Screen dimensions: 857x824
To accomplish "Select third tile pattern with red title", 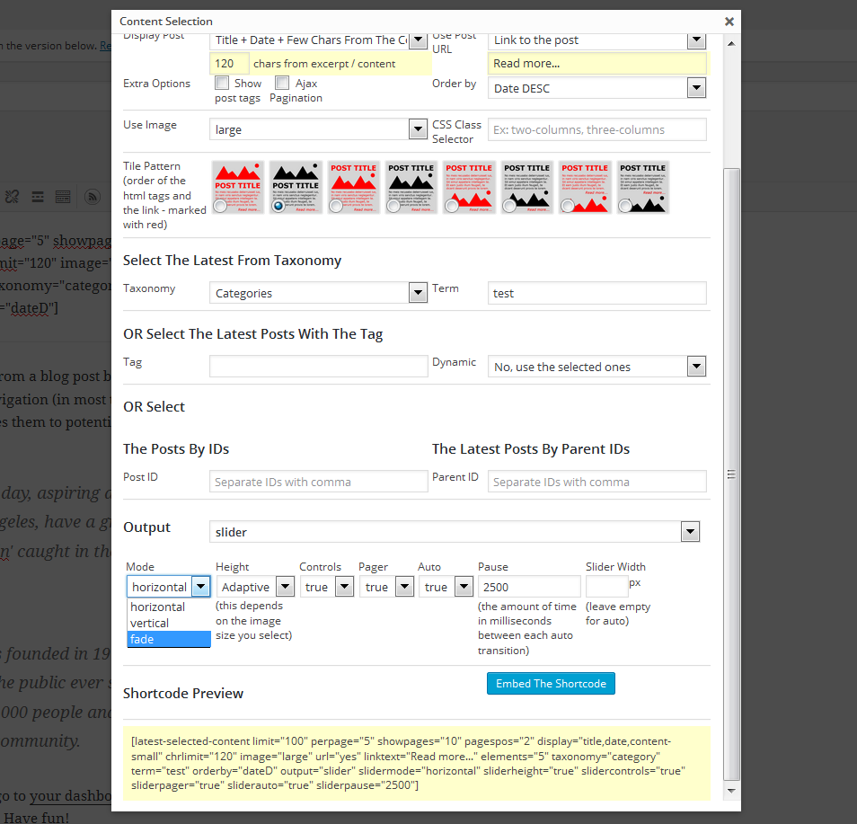I will [x=354, y=187].
